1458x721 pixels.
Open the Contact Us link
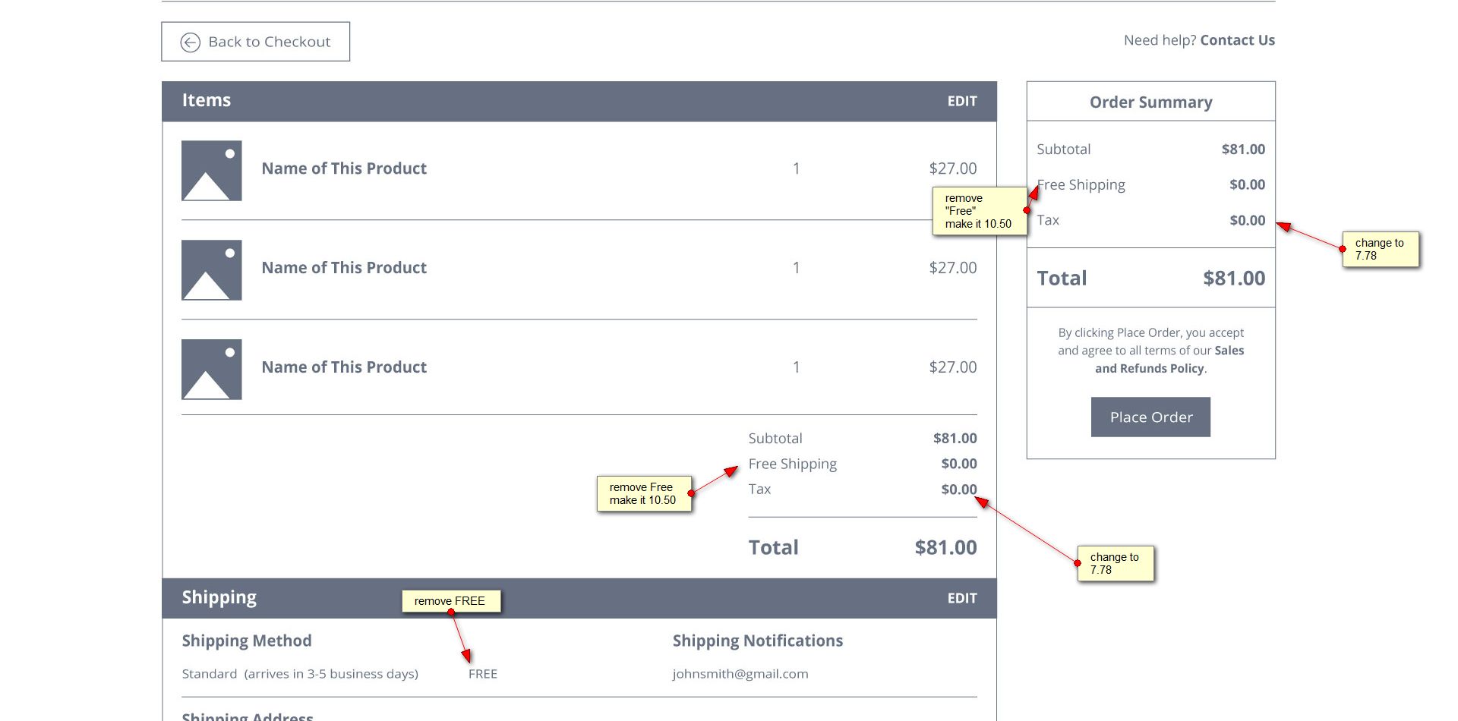coord(1237,40)
